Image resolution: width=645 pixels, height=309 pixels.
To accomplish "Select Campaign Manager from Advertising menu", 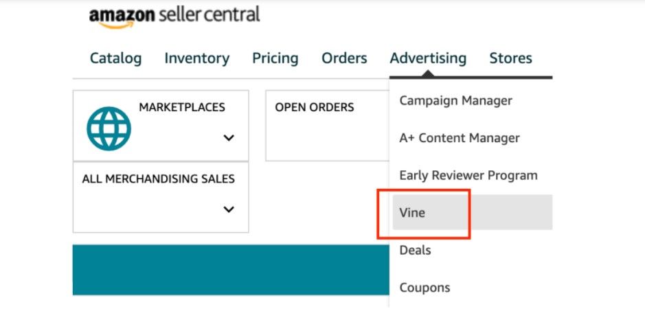I will pyautogui.click(x=456, y=100).
